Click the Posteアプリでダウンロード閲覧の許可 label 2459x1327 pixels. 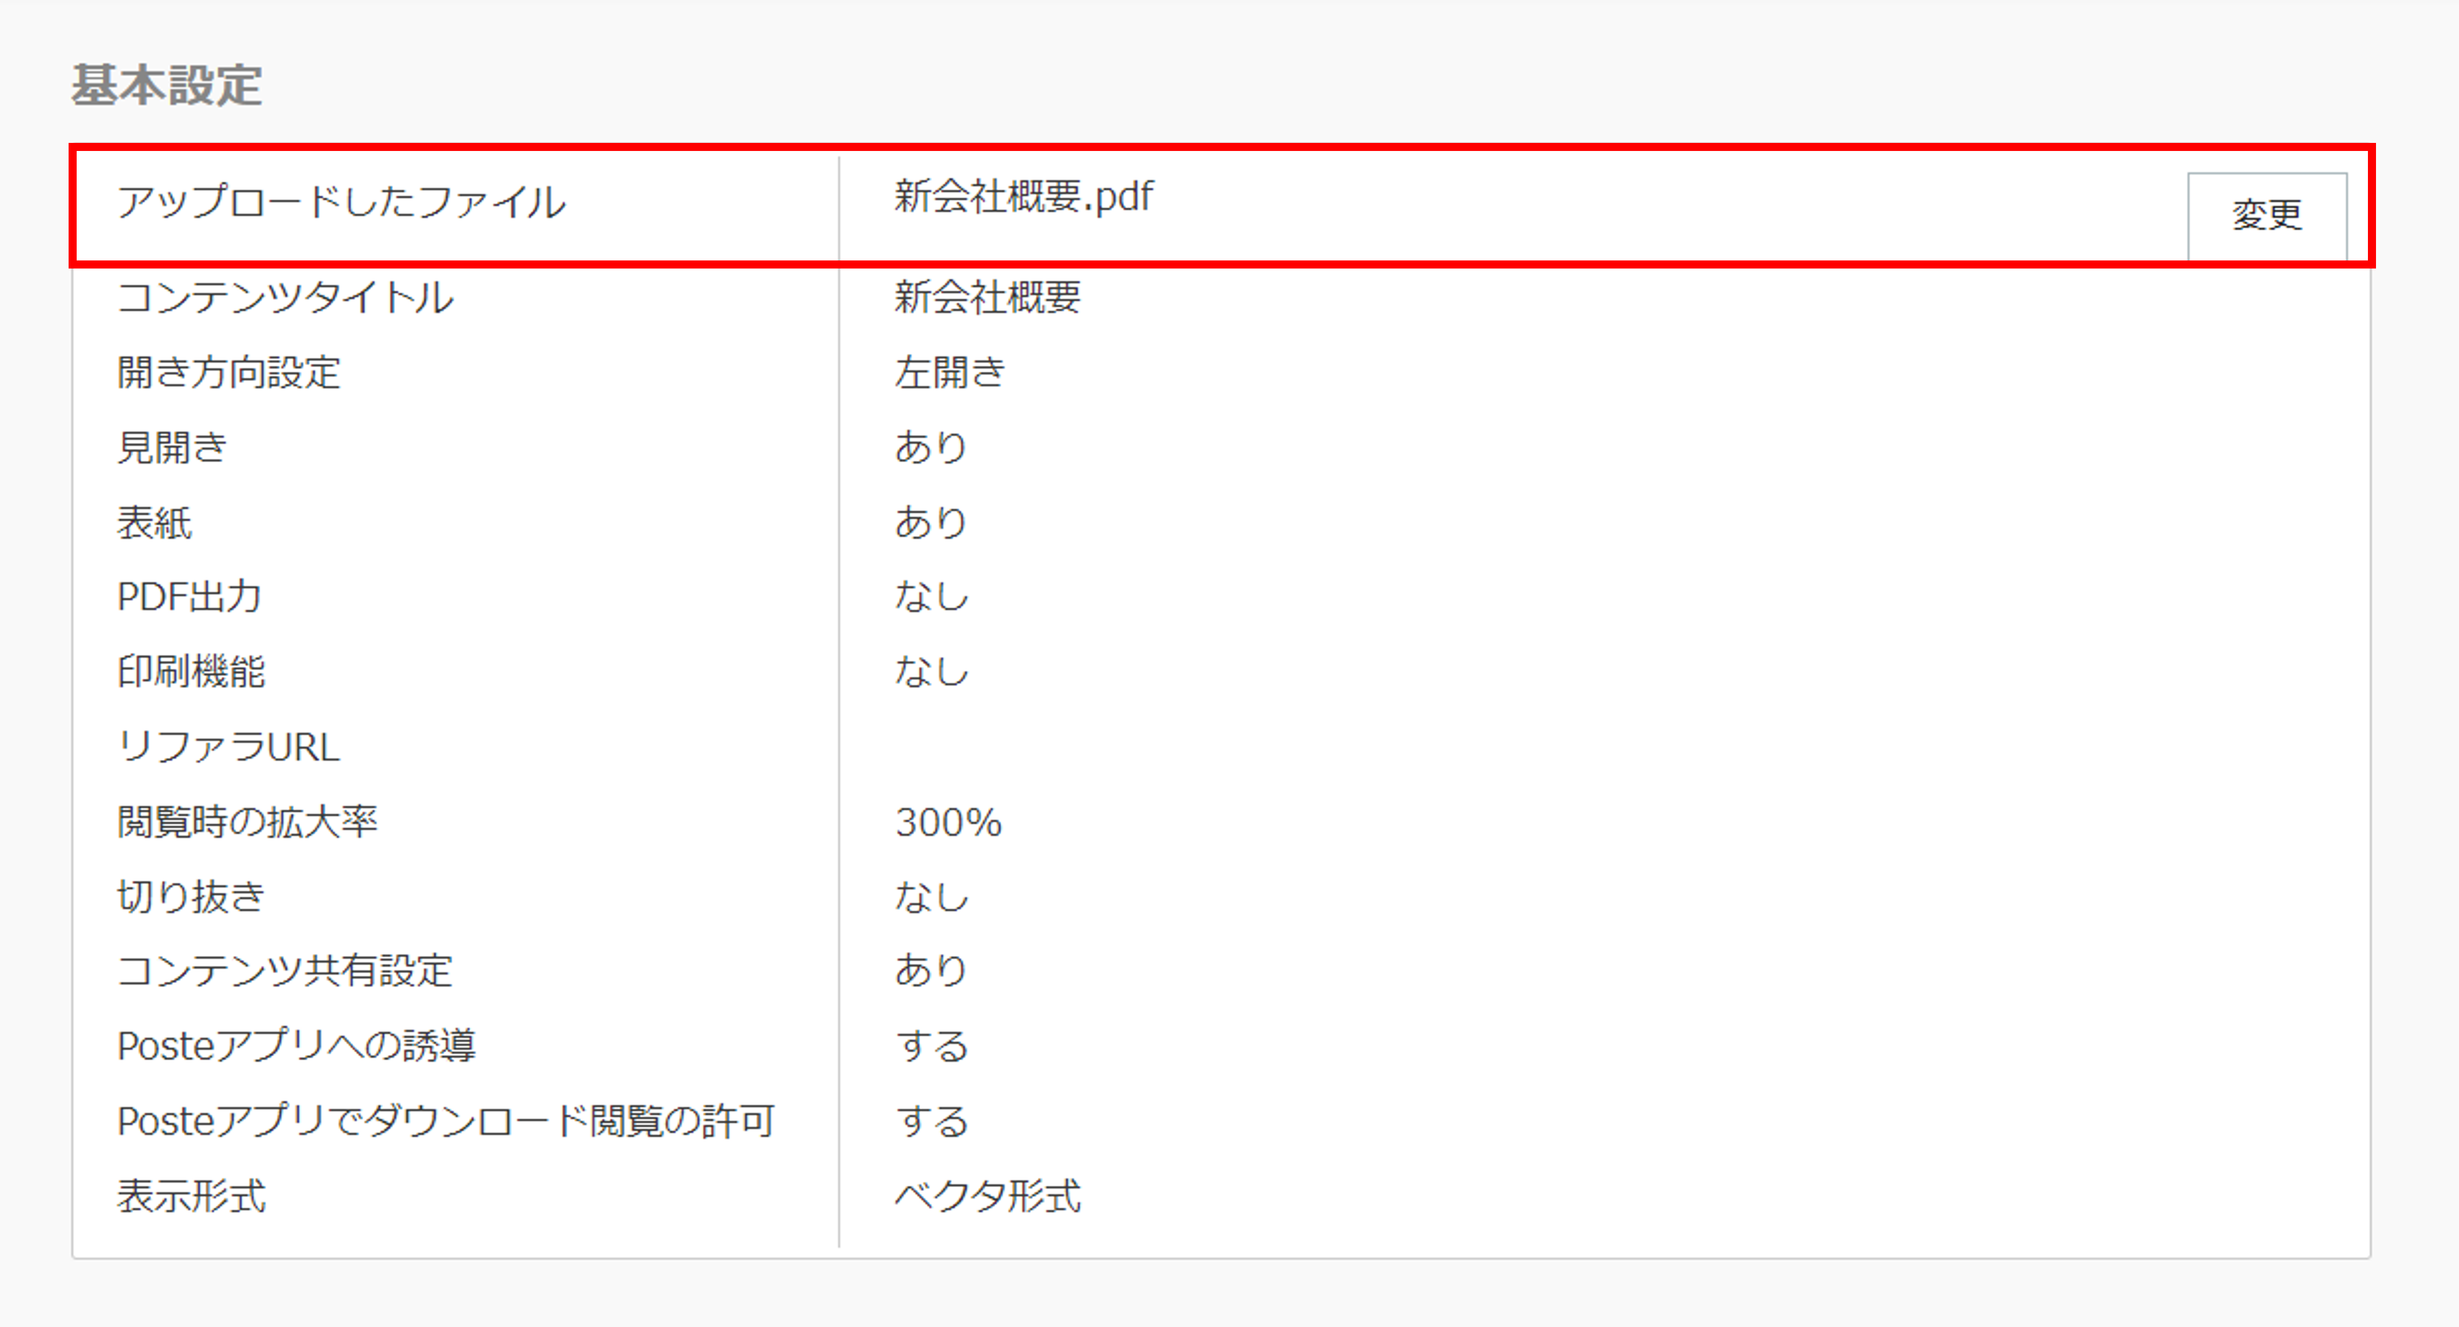(446, 1121)
